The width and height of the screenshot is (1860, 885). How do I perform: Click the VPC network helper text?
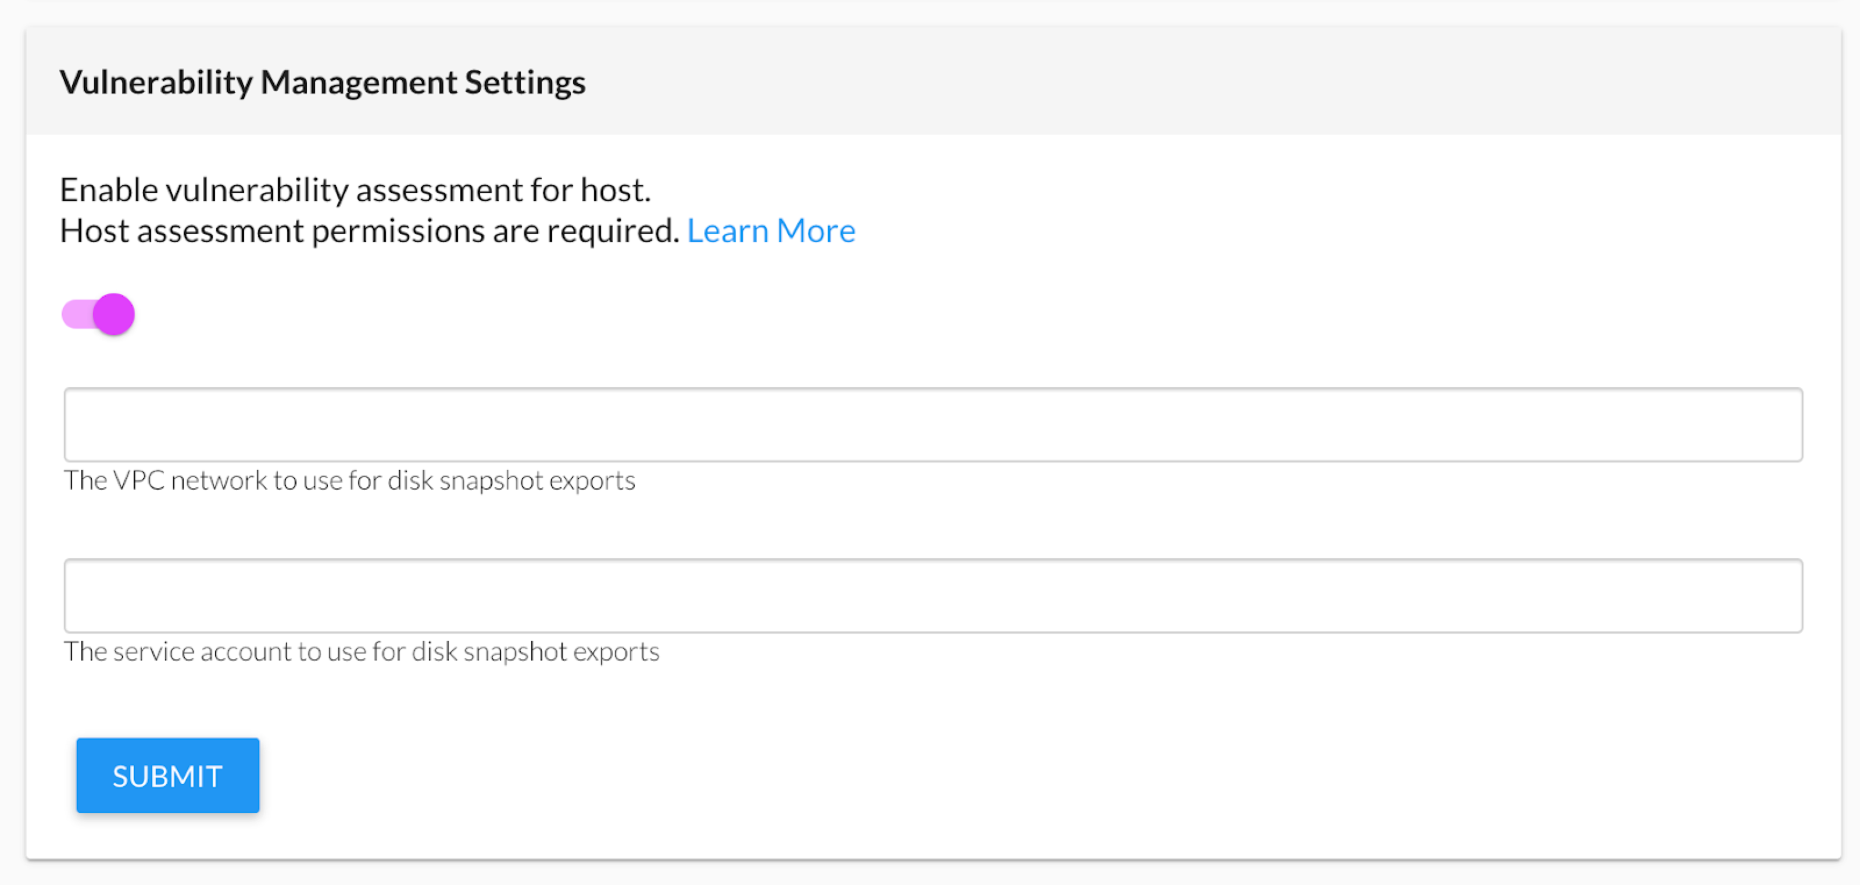click(349, 480)
